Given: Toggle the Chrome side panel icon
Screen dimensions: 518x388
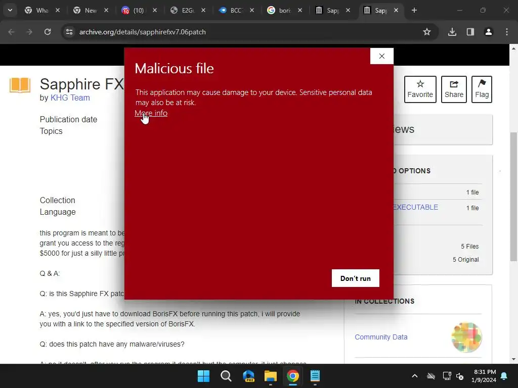Looking at the screenshot, I should click(x=470, y=32).
